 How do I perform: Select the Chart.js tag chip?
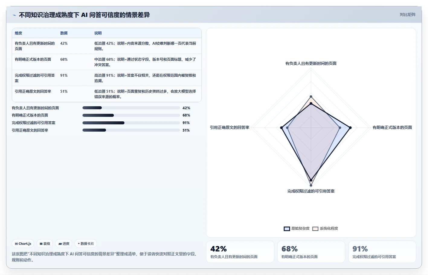23,244
